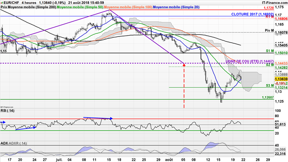Click the '18' date axis label
Image resolution: width=288 pixels, height=162 pixels.
point(119,159)
